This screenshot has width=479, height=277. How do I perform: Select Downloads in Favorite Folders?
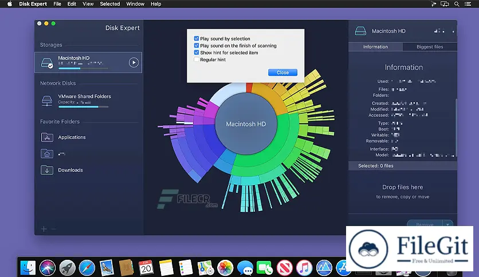pyautogui.click(x=70, y=170)
